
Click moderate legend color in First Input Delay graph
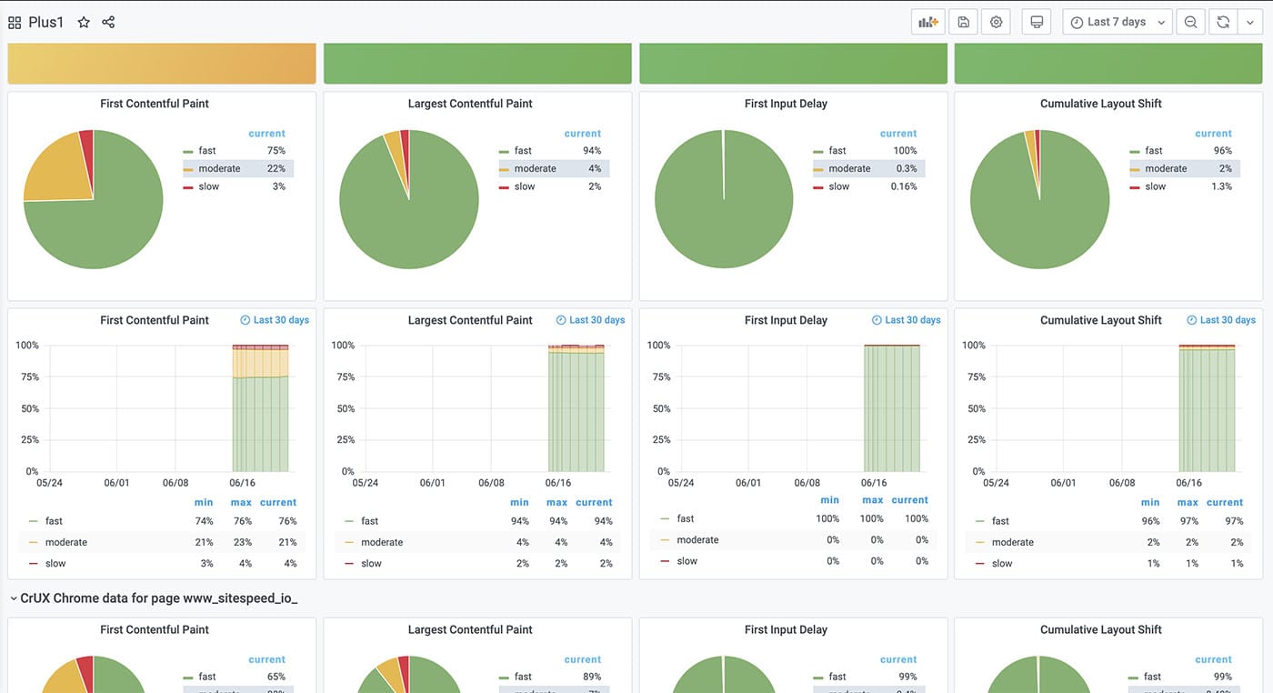click(x=665, y=540)
